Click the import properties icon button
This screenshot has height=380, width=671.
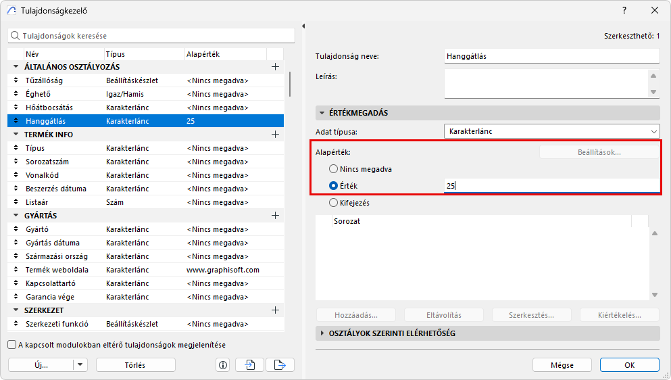pyautogui.click(x=250, y=365)
